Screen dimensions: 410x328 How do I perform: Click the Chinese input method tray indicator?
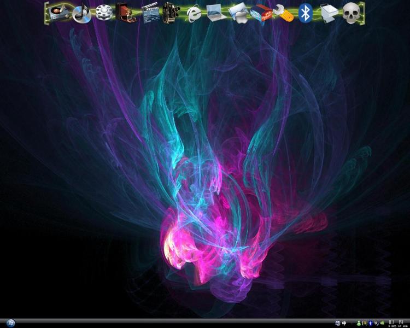pyautogui.click(x=344, y=323)
